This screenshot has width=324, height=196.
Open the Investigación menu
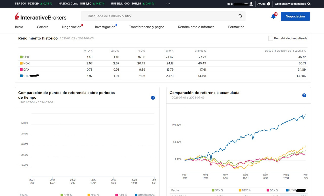pyautogui.click(x=105, y=27)
